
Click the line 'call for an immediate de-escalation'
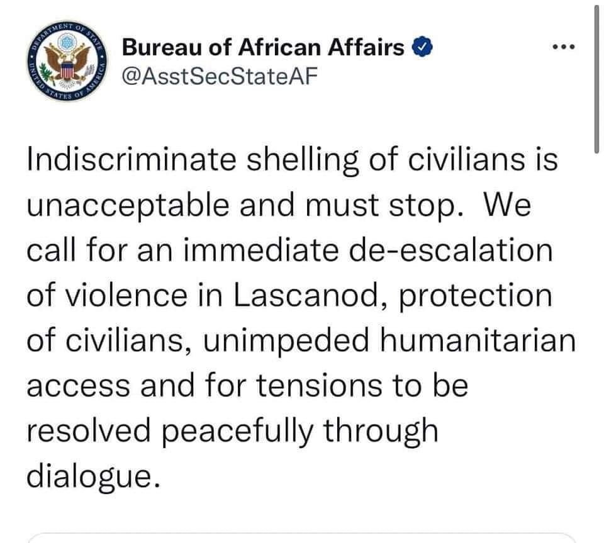[289, 250]
